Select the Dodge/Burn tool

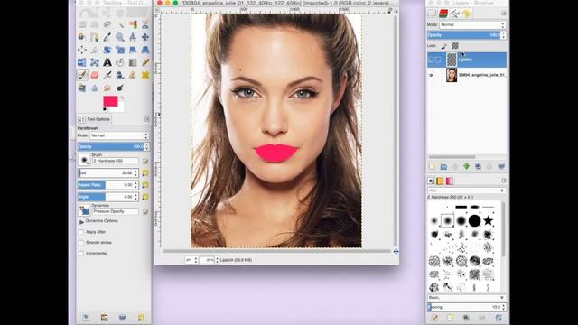tap(120, 88)
